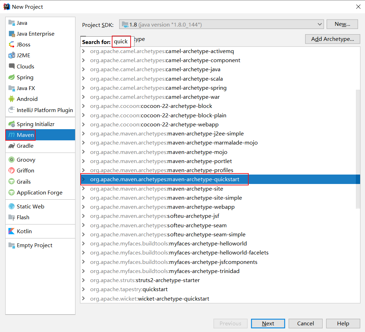365x332 pixels.
Task: Click the Spring Initializr icon
Action: tap(12, 124)
